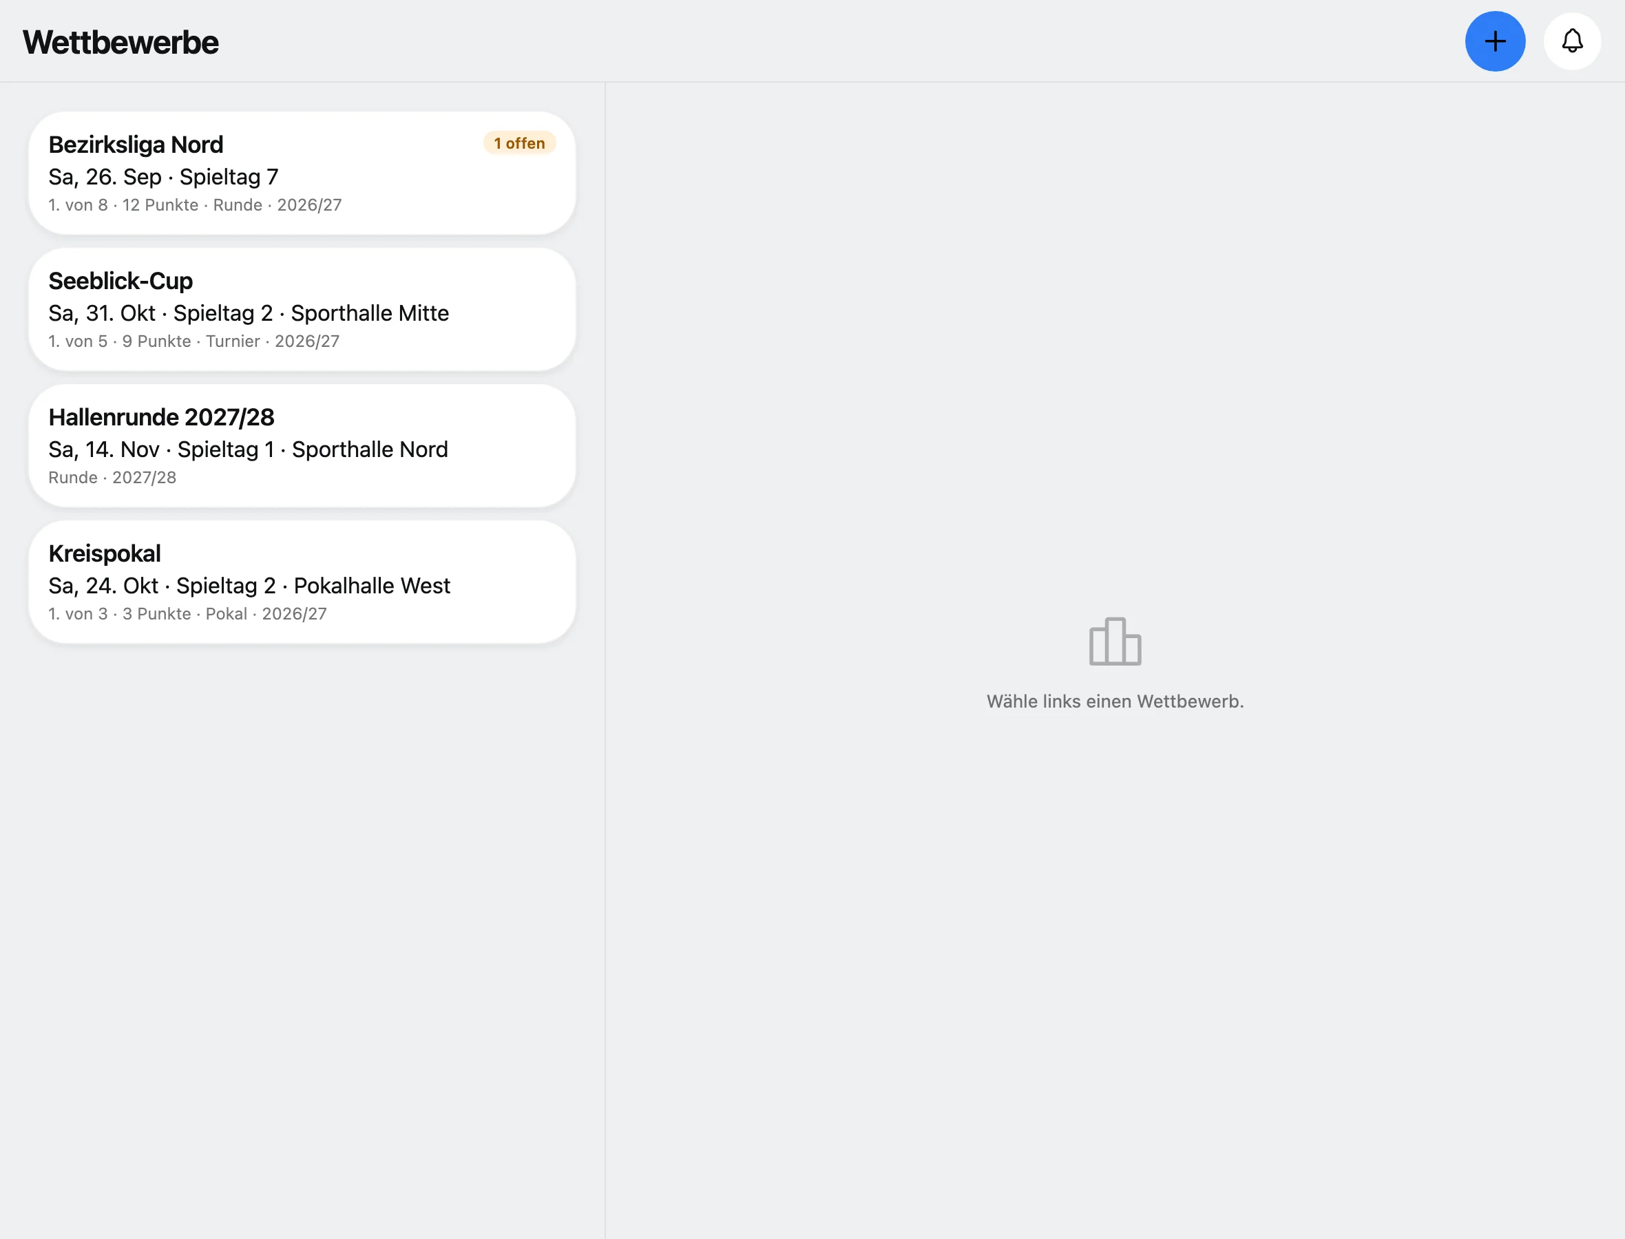Click 'Wähle links einen Wettbewerb.' text
1625x1239 pixels.
pos(1115,701)
